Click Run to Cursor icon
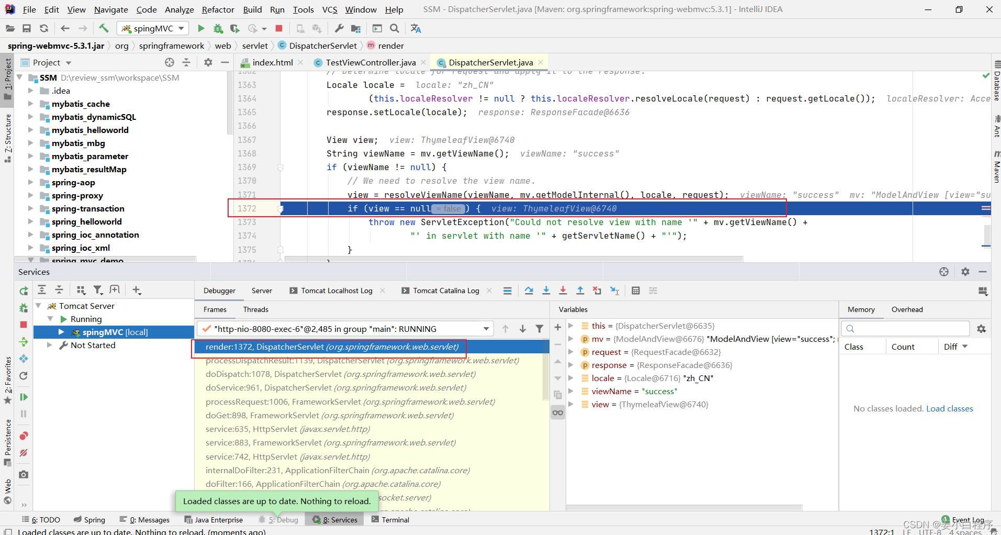 click(x=615, y=291)
